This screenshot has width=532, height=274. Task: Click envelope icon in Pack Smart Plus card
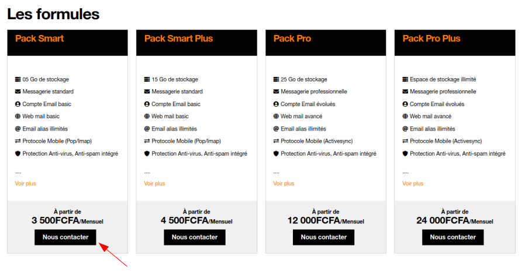147,92
